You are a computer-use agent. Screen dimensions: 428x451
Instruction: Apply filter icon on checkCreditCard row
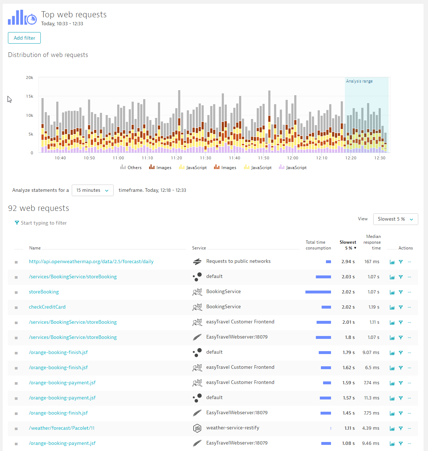pyautogui.click(x=401, y=308)
